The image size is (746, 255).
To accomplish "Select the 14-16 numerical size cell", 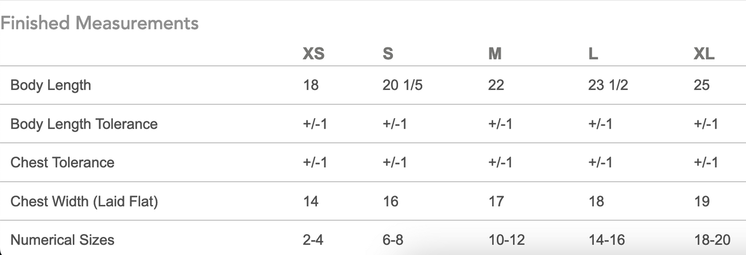I will click(x=607, y=240).
